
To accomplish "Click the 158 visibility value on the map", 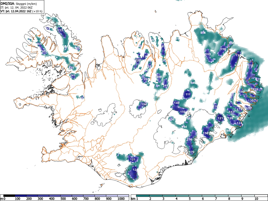I will coord(223,49).
